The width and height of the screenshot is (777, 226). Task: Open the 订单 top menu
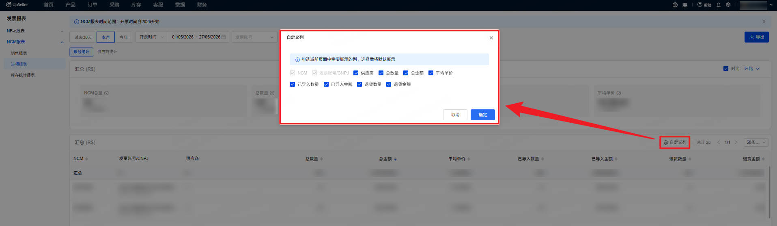93,5
